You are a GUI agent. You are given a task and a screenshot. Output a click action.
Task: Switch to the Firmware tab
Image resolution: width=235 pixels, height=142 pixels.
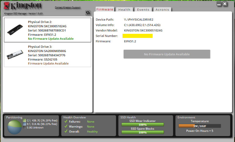105,9
